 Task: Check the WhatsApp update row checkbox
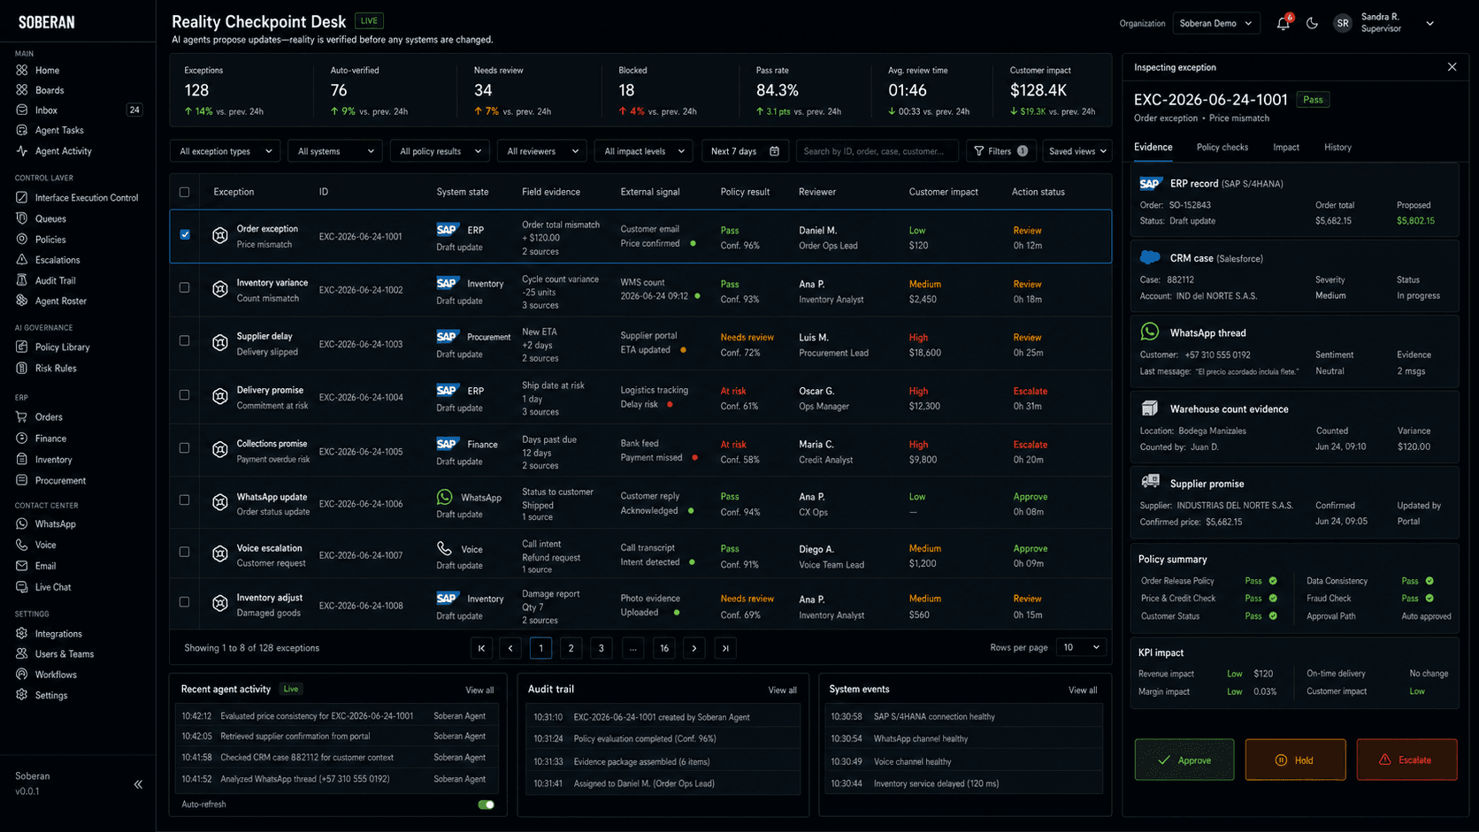(185, 500)
